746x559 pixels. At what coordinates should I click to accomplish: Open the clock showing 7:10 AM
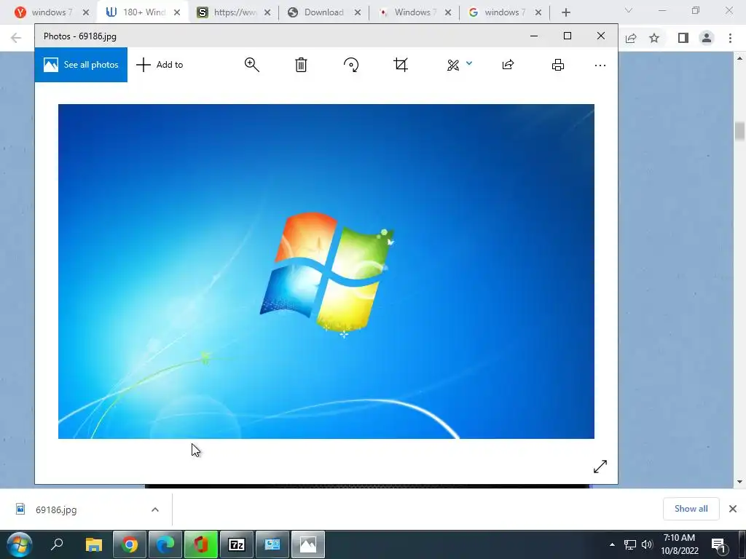[x=680, y=544]
